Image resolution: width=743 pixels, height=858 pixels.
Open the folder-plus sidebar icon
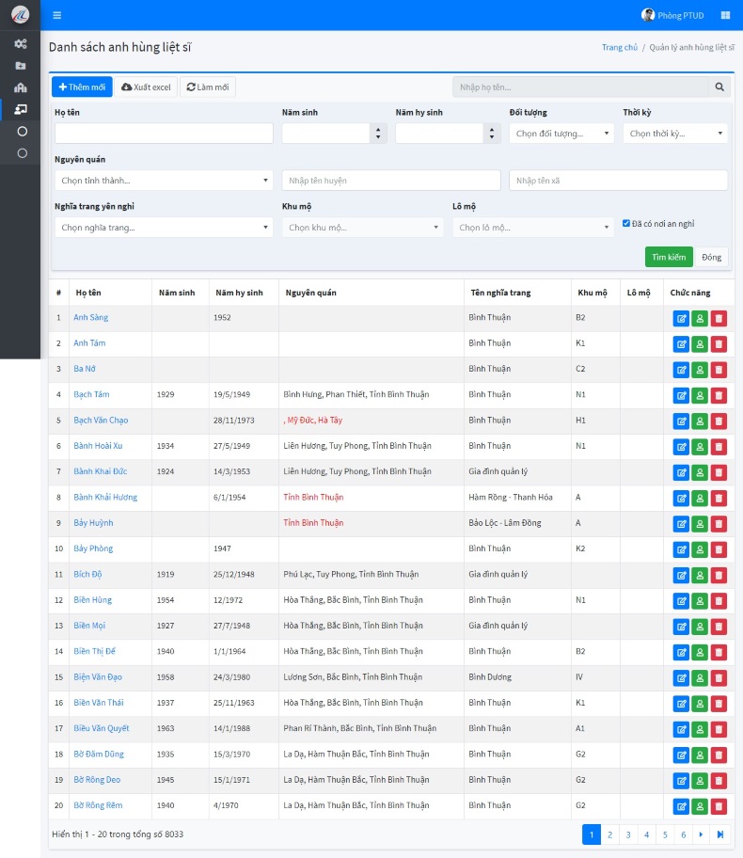pyautogui.click(x=21, y=66)
